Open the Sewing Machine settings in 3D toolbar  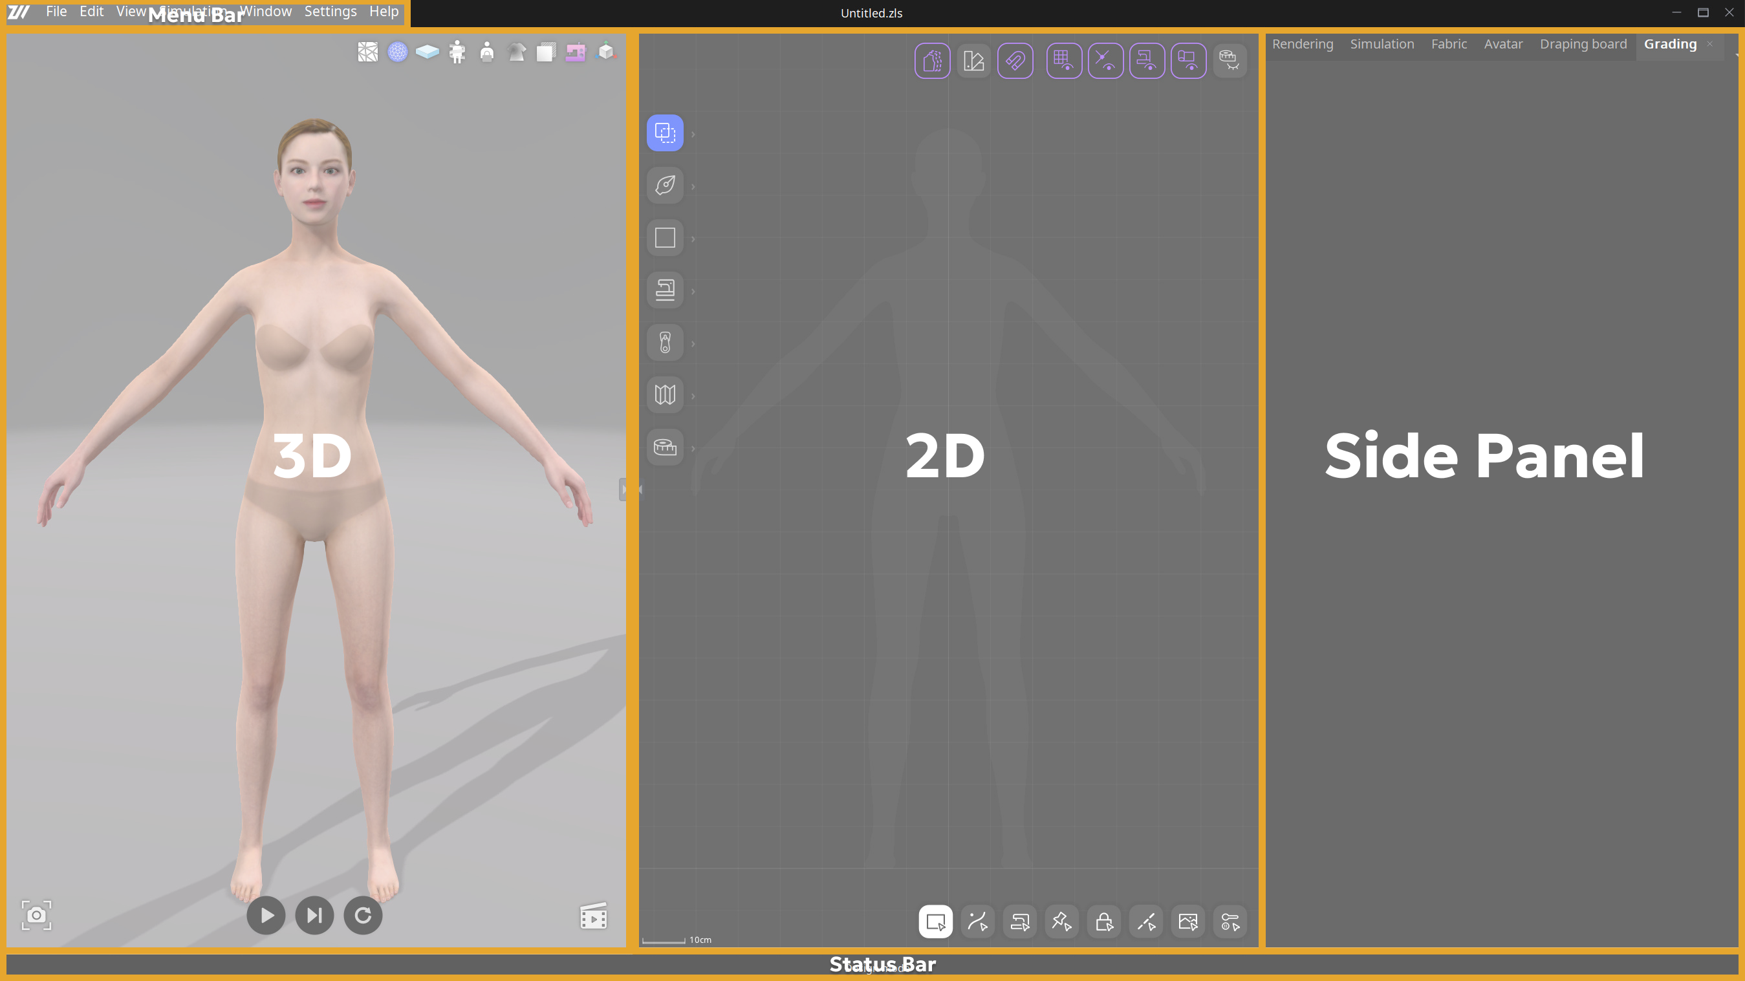coord(575,52)
